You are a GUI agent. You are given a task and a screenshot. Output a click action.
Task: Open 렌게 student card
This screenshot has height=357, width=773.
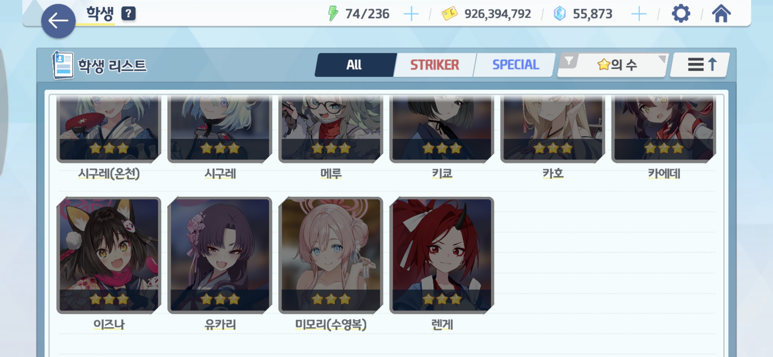click(x=442, y=255)
